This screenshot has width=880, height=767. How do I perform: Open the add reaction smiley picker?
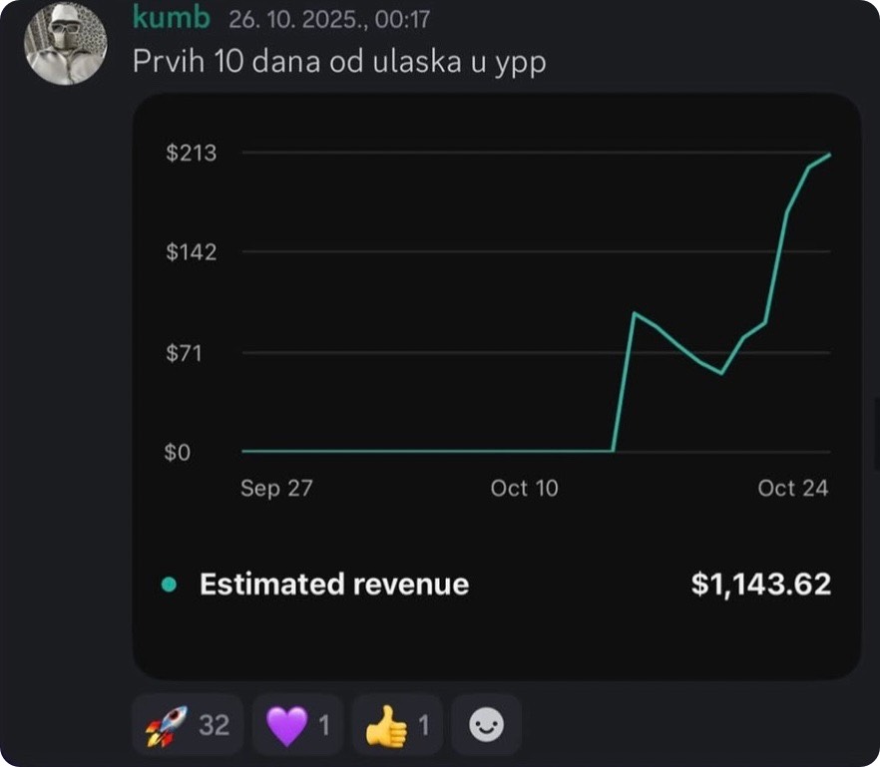click(x=486, y=725)
